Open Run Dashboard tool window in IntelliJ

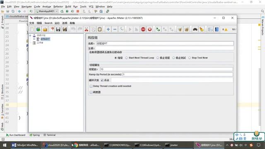pyautogui.click(x=16, y=135)
